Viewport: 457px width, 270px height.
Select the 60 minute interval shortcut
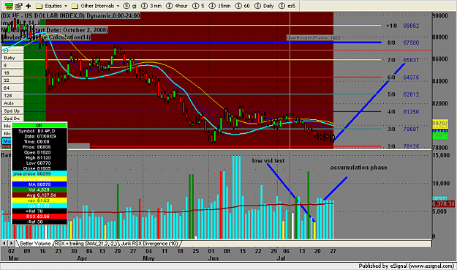pyautogui.click(x=243, y=6)
